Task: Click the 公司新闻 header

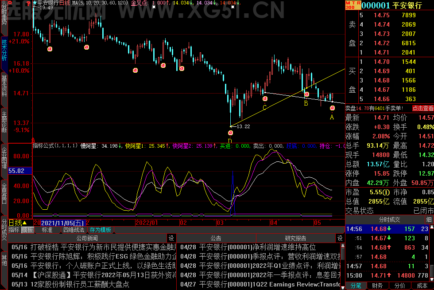Action: click(87, 238)
